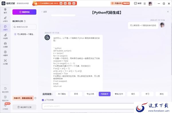
Task: Select the 热门精选 scenario tab
Action: pyautogui.click(x=62, y=94)
